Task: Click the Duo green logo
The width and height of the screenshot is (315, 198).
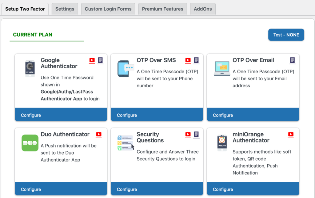Action: (x=30, y=143)
